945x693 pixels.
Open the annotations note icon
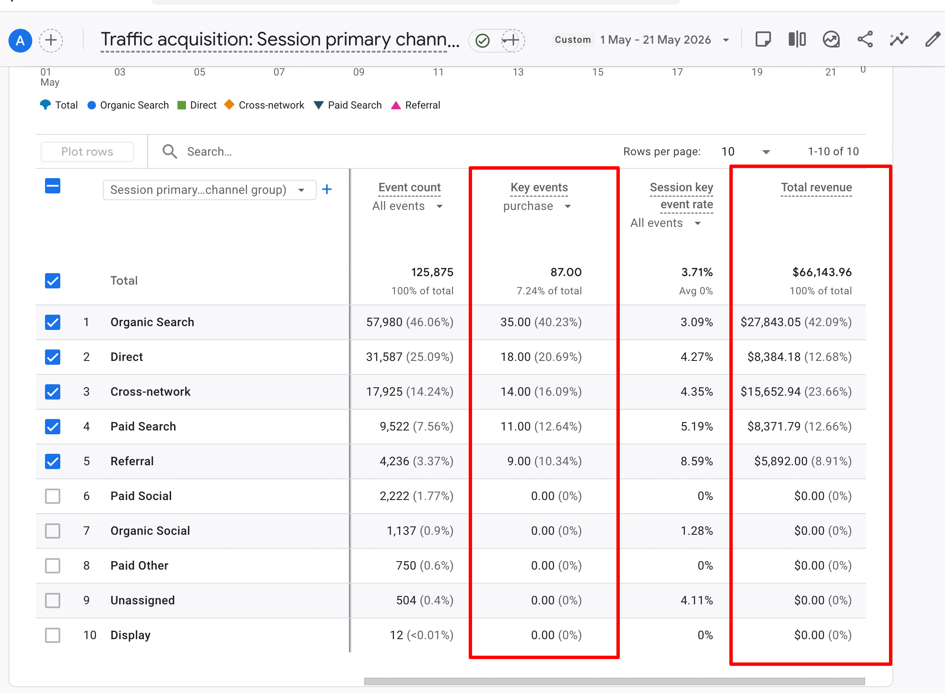(x=763, y=40)
